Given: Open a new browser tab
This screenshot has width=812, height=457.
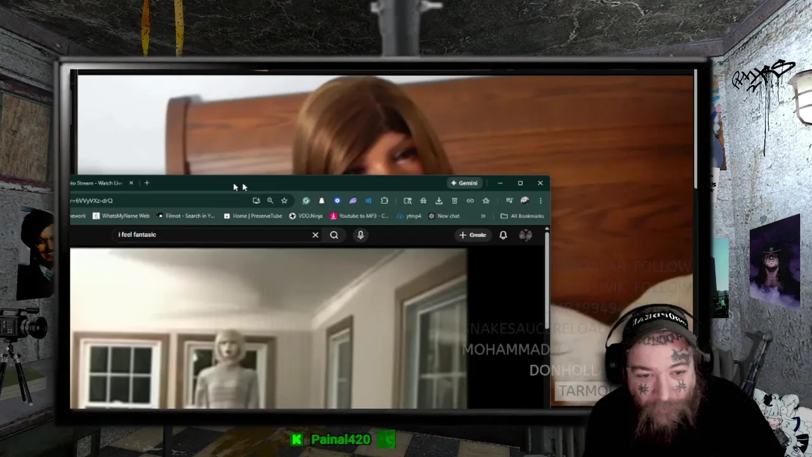Looking at the screenshot, I should [x=147, y=183].
